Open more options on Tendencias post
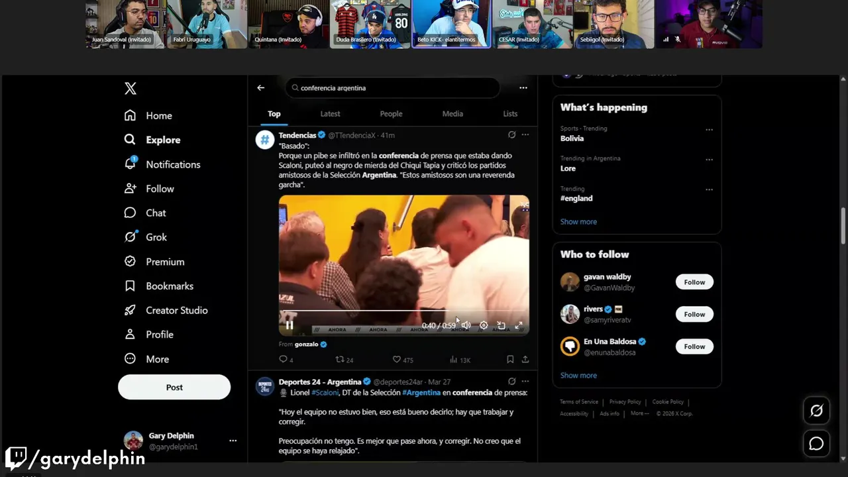Viewport: 848px width, 477px height. tap(525, 134)
